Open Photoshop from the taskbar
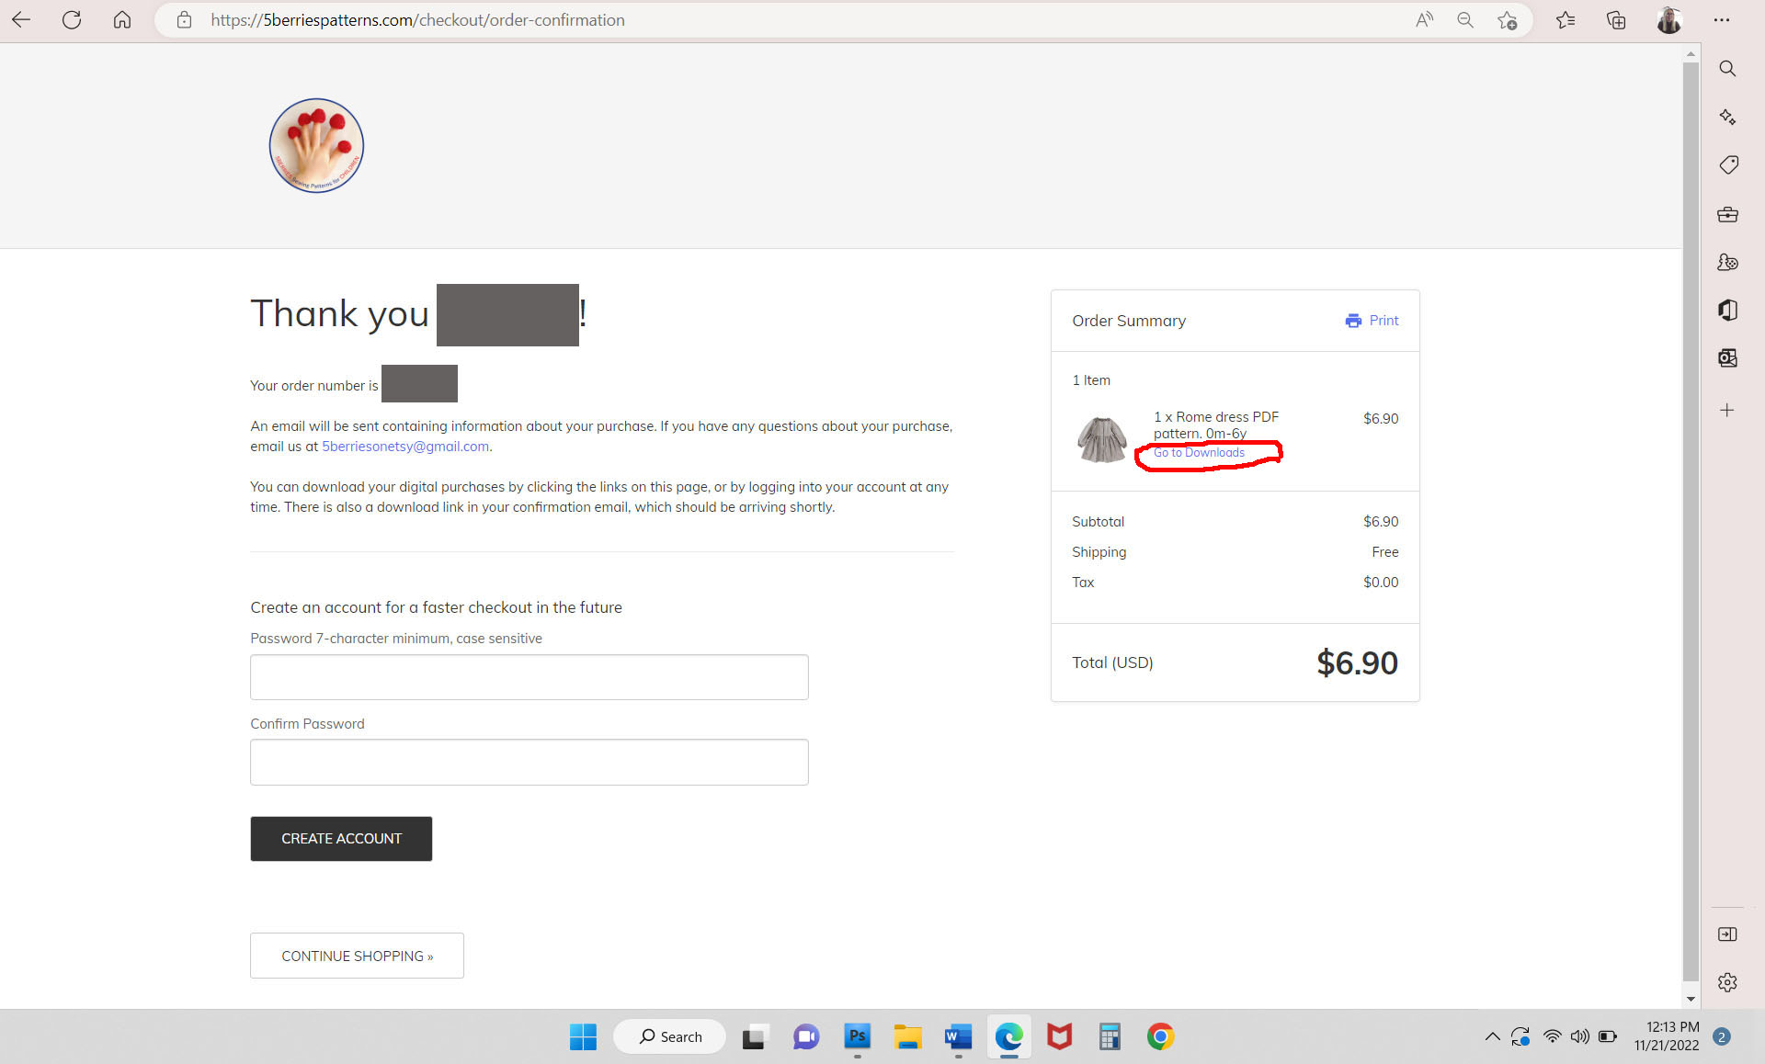1765x1064 pixels. click(857, 1036)
